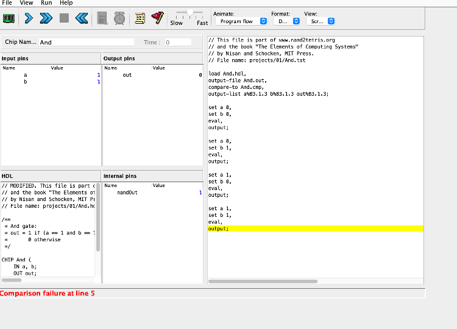Click the Load Chip icon

(x=9, y=18)
